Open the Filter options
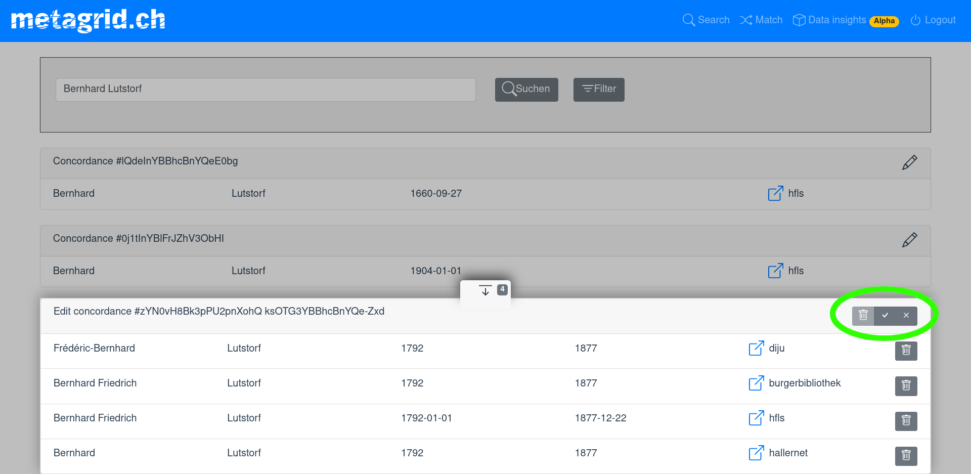 [x=599, y=90]
